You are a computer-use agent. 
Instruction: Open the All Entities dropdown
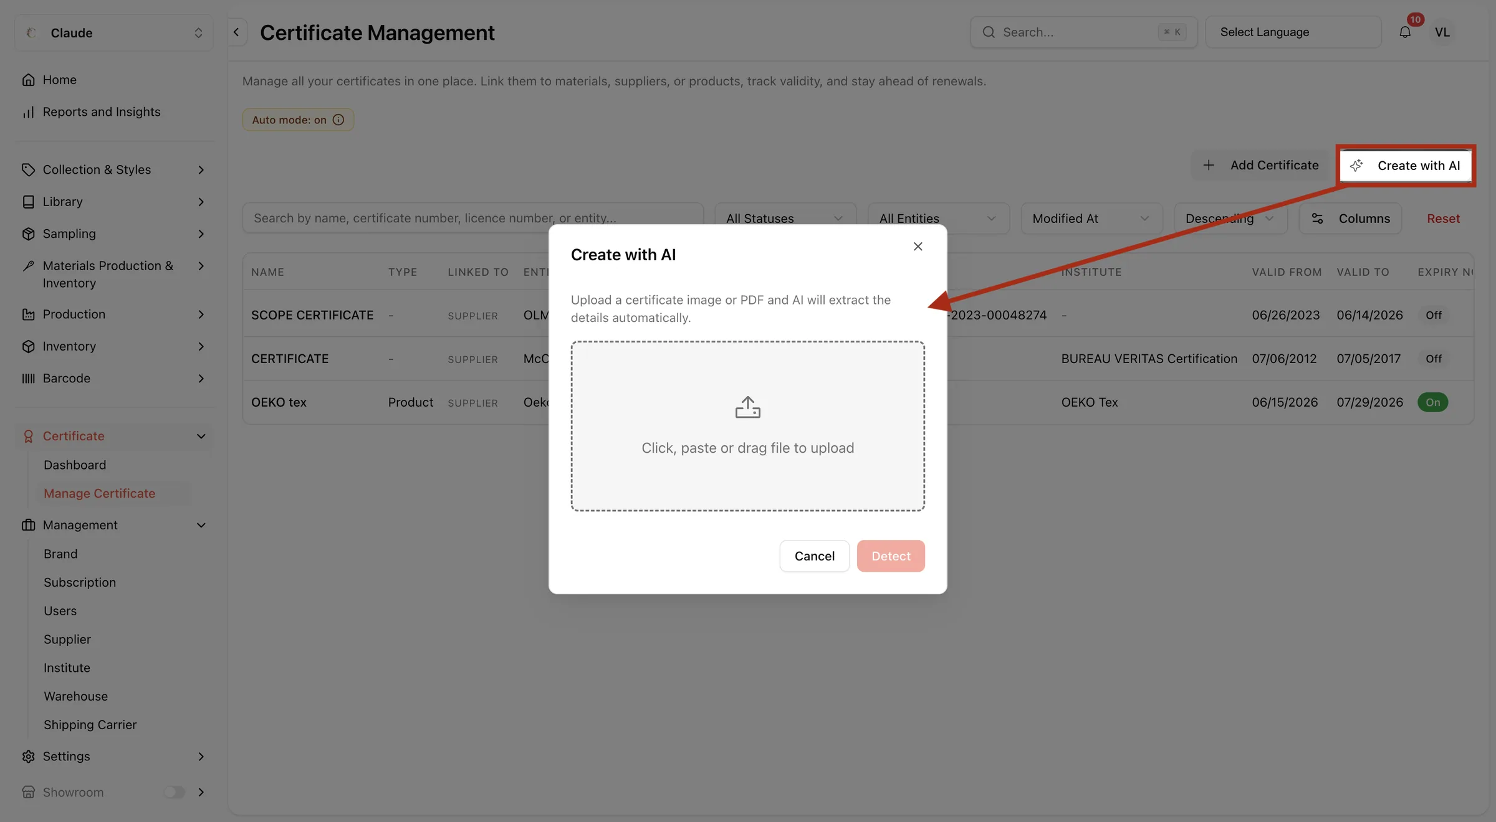[938, 219]
